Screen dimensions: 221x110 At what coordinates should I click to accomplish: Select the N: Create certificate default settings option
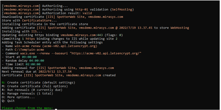click(38, 82)
